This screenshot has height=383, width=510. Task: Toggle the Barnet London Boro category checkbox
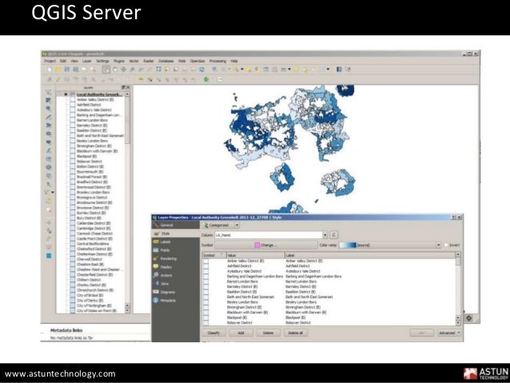point(206,281)
